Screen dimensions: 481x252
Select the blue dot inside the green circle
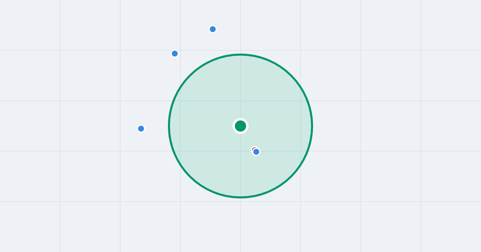click(257, 152)
